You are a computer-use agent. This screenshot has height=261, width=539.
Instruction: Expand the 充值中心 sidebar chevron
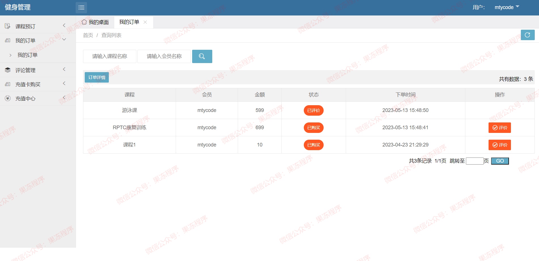(64, 98)
